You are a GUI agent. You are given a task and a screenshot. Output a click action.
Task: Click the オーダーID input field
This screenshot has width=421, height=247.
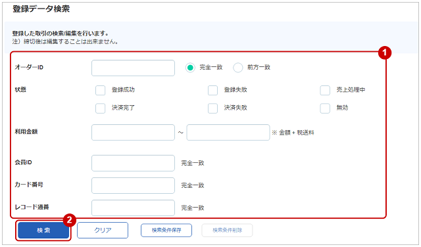coord(133,68)
